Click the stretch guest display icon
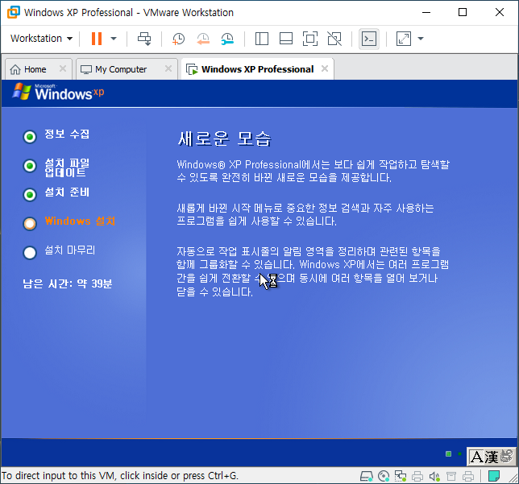The image size is (519, 484). click(404, 39)
